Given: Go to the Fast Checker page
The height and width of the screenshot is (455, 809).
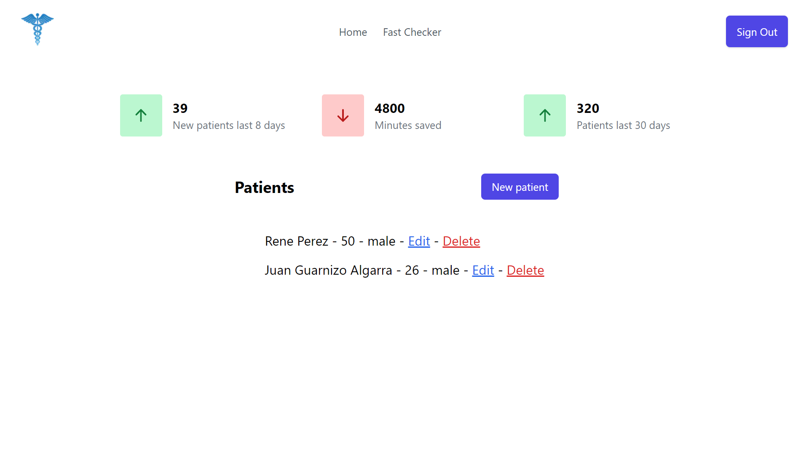Looking at the screenshot, I should tap(412, 32).
